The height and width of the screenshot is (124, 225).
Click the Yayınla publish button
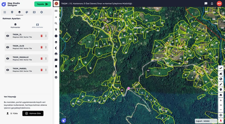[43, 4]
